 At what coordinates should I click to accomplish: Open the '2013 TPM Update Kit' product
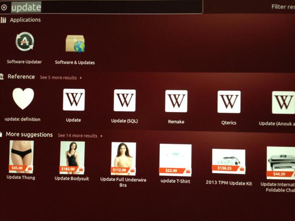click(228, 162)
